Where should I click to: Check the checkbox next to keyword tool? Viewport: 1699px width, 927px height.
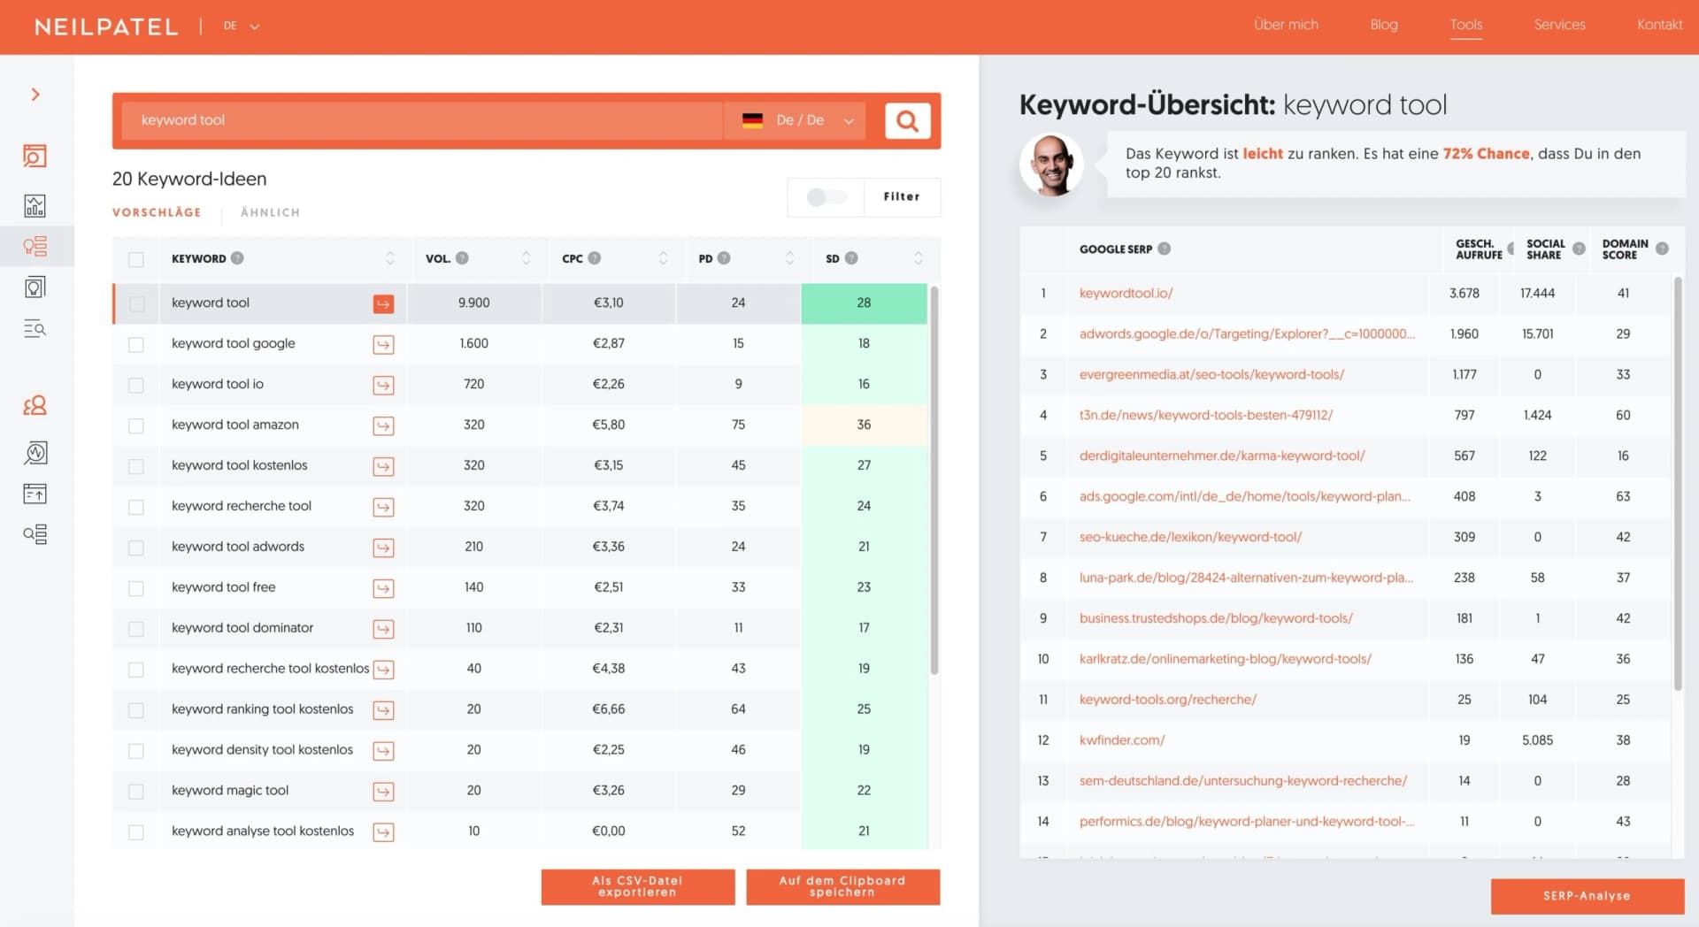136,303
